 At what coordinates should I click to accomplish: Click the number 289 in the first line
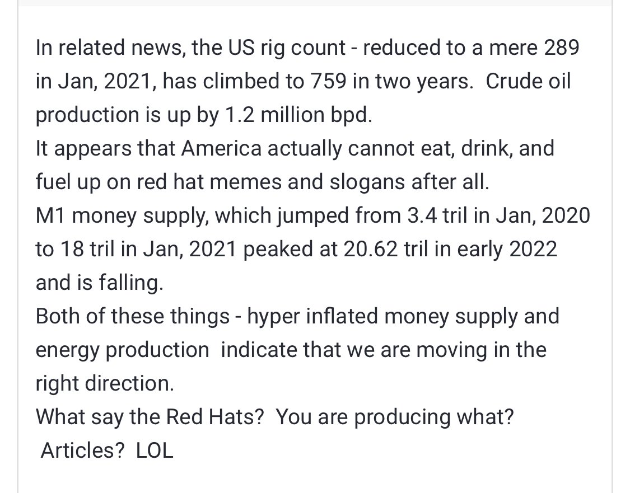click(561, 48)
